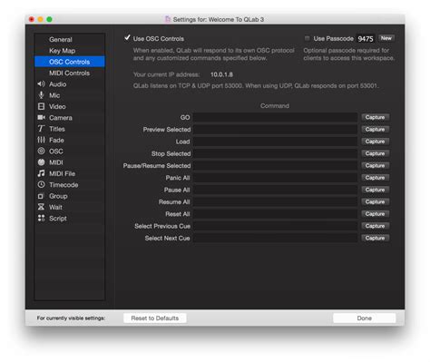This screenshot has height=362, width=430.
Task: Click the IP address 10.0.1.8
Action: click(221, 74)
